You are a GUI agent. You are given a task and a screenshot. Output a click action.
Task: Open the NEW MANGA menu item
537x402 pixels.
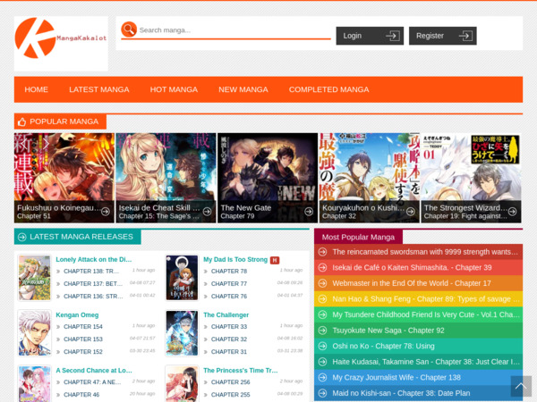[243, 89]
